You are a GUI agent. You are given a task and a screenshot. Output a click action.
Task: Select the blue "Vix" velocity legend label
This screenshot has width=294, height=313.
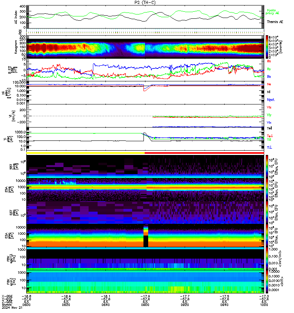click(x=269, y=122)
